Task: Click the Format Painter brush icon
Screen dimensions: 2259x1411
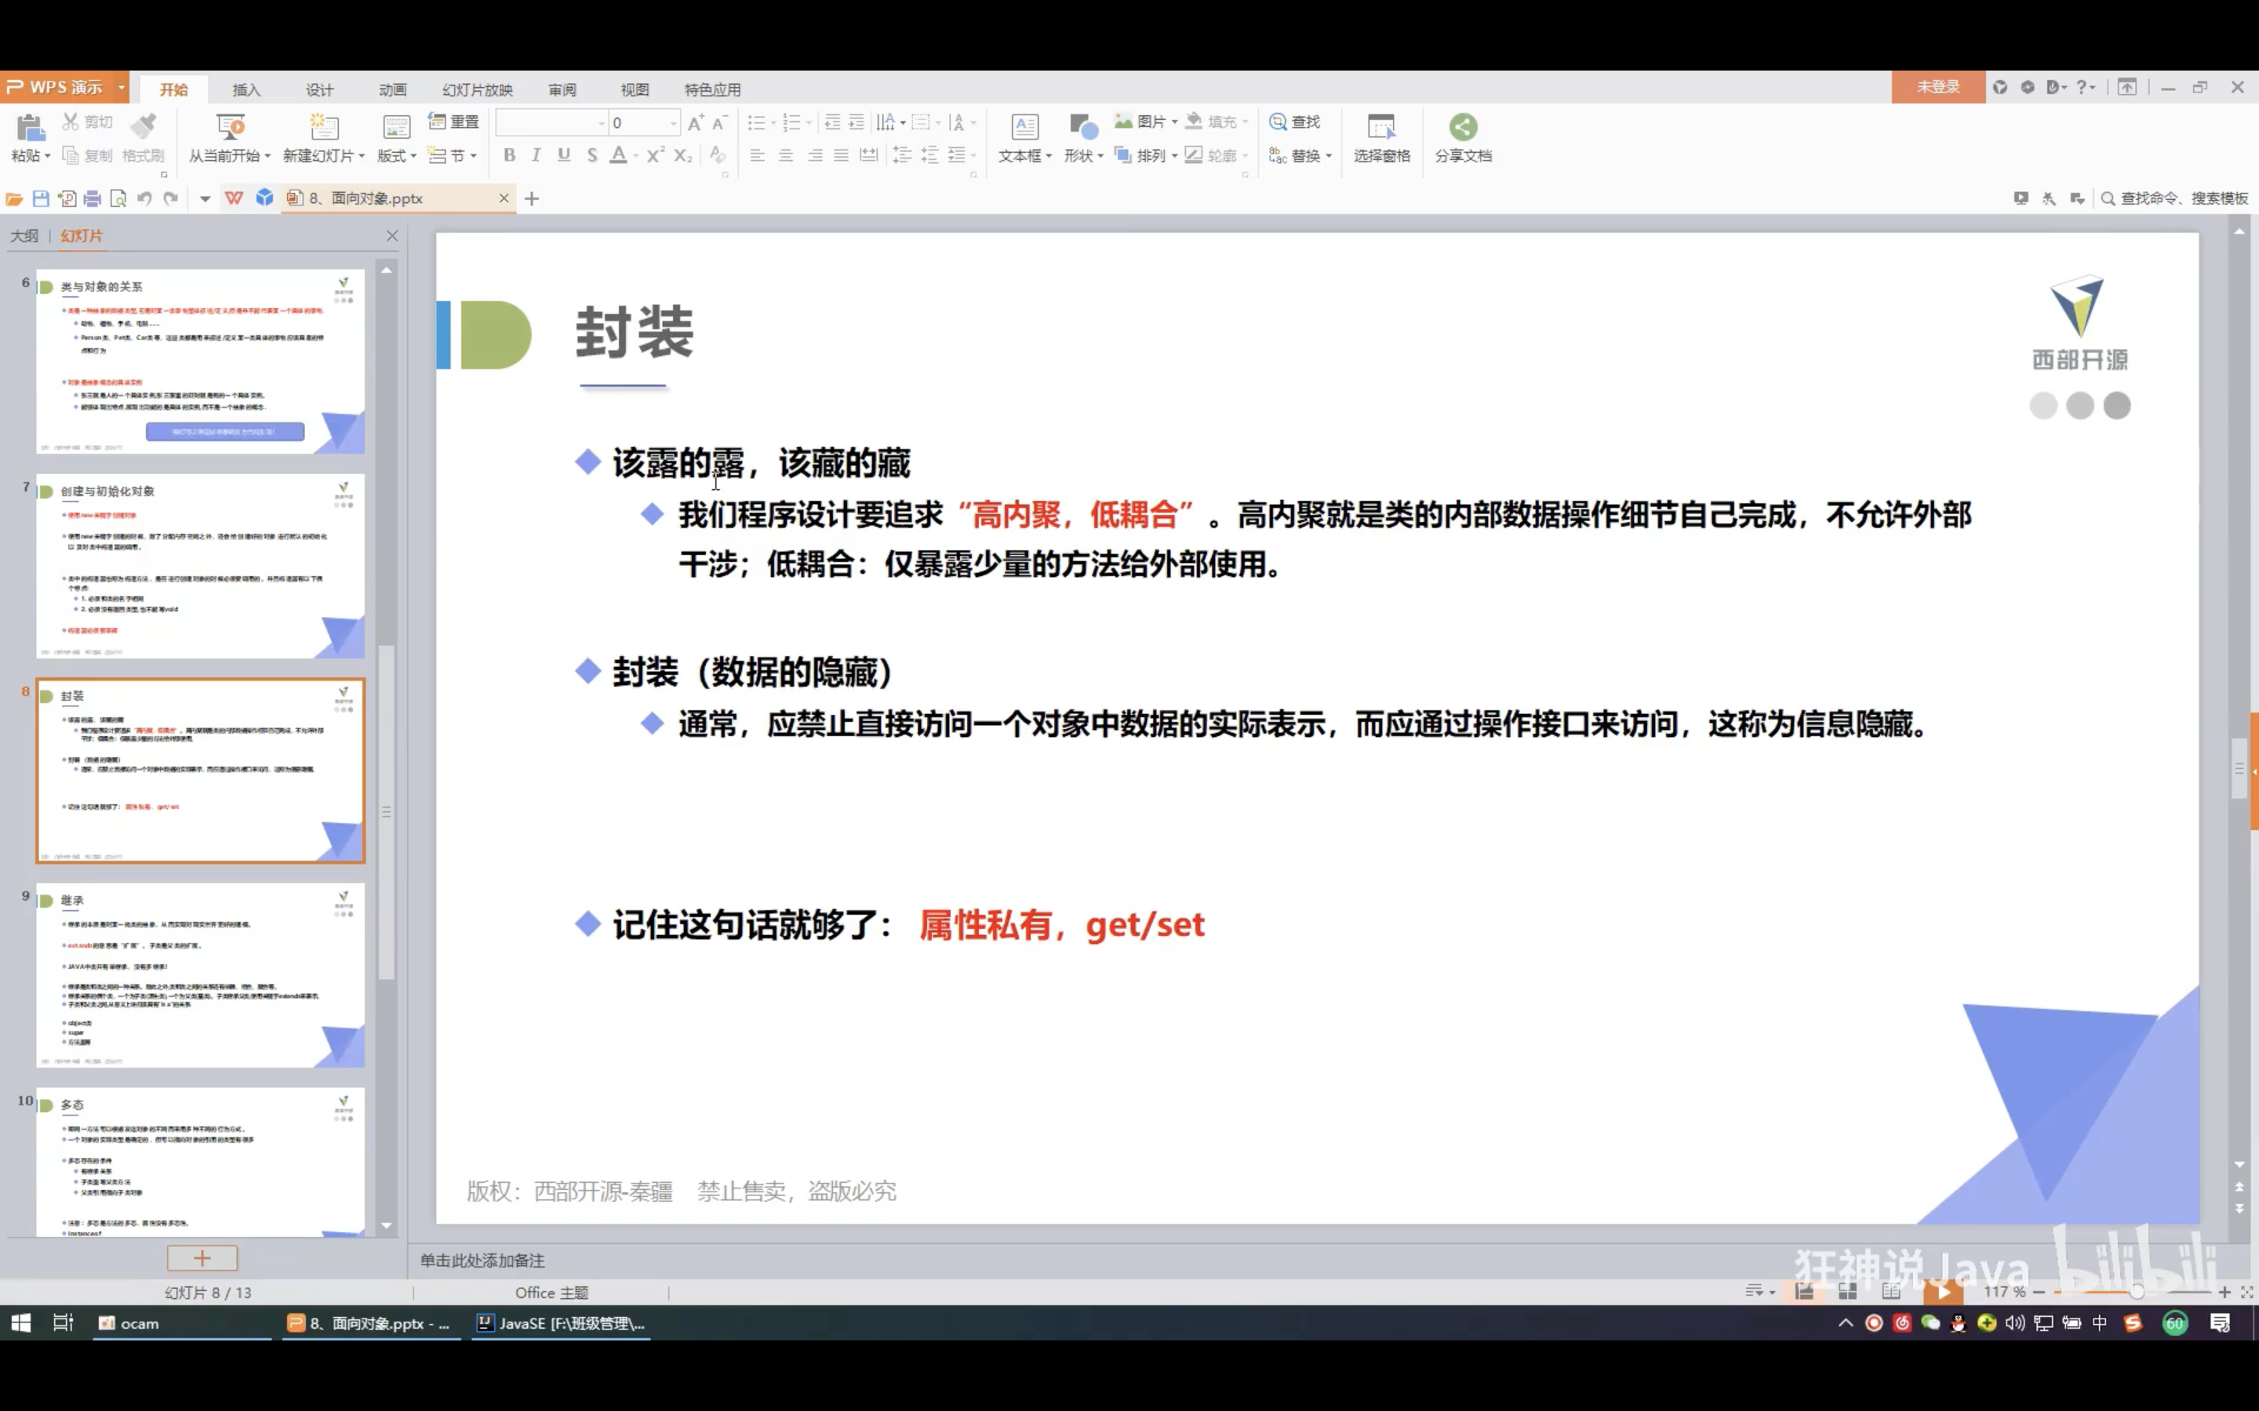Action: [143, 125]
